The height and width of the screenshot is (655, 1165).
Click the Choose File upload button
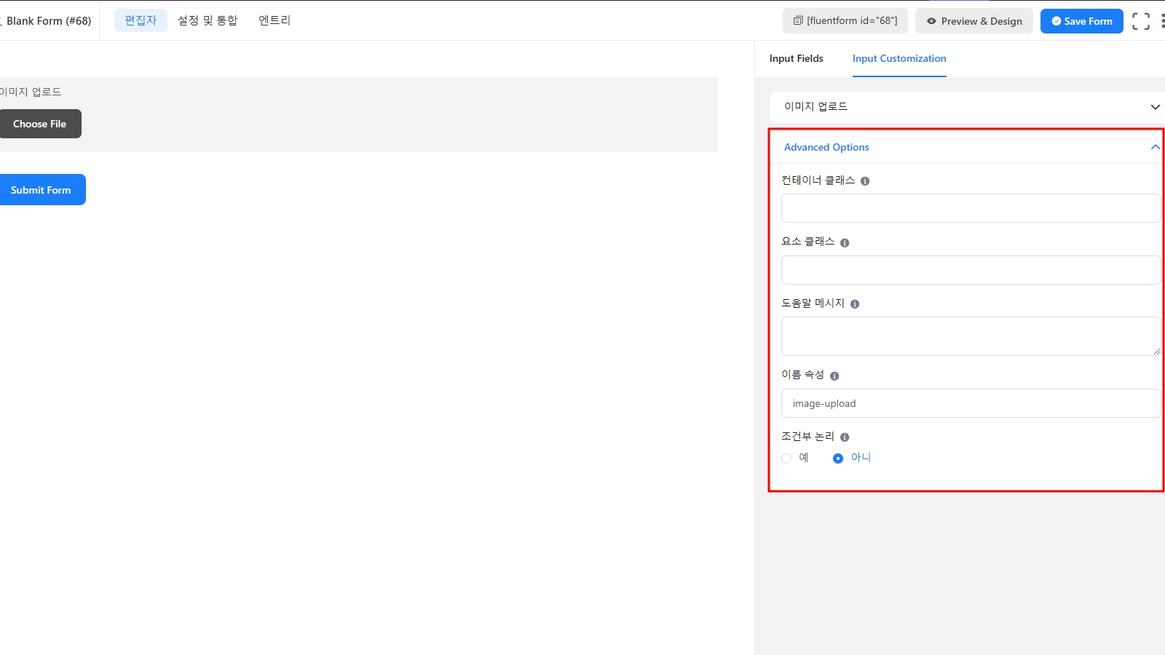pyautogui.click(x=40, y=124)
